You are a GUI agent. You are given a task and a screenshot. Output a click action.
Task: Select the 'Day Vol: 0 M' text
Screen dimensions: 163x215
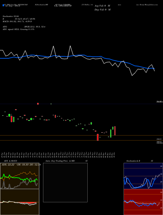[x=102, y=9]
